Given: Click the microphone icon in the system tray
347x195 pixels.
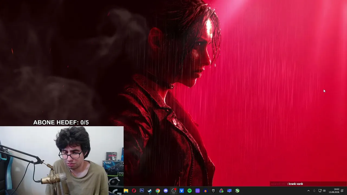Looking at the screenshot, I should (x=314, y=191).
